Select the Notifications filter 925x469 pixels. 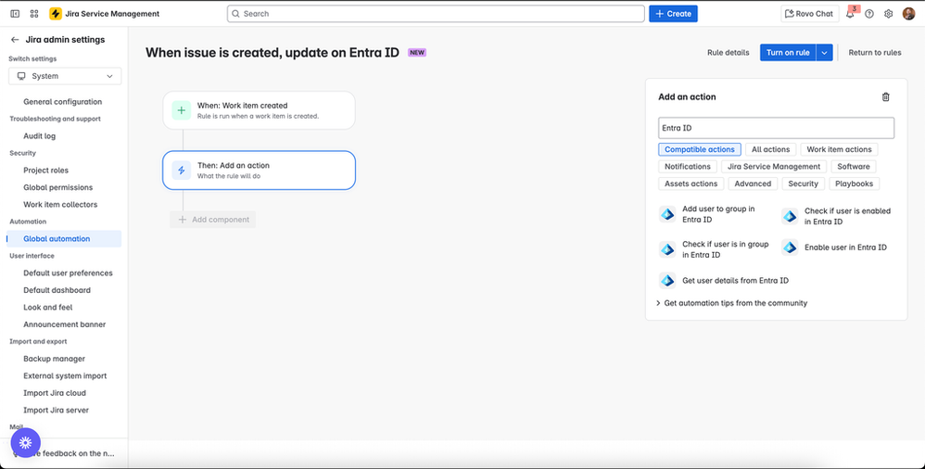(688, 166)
